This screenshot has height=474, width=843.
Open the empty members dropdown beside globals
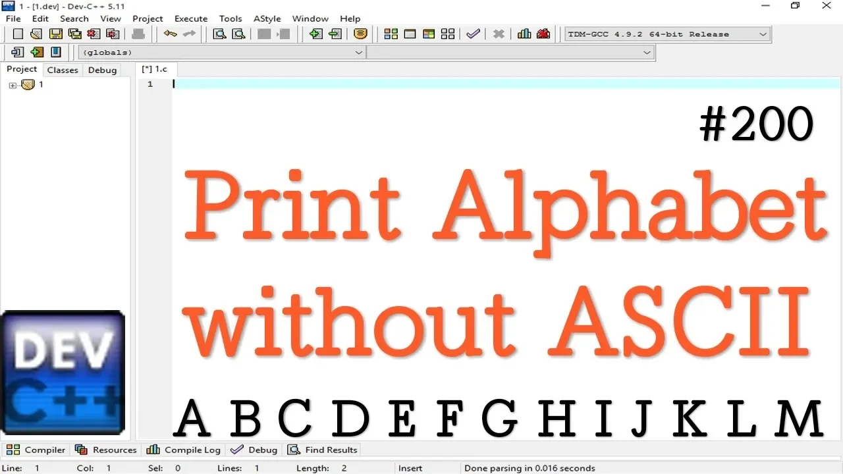click(x=510, y=52)
